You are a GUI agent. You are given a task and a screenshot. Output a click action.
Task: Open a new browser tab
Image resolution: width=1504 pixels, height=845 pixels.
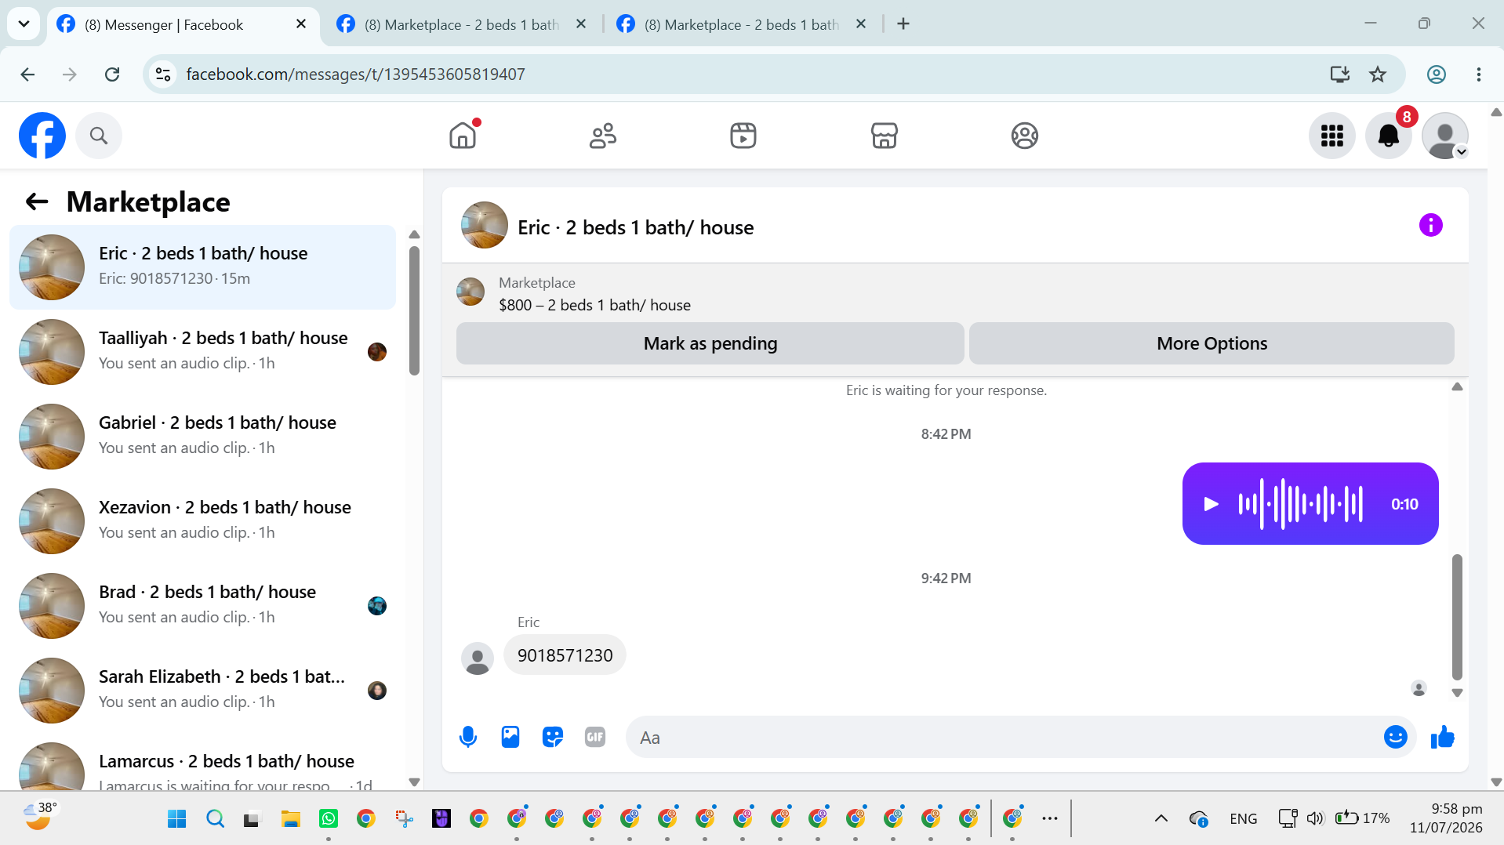(x=903, y=24)
